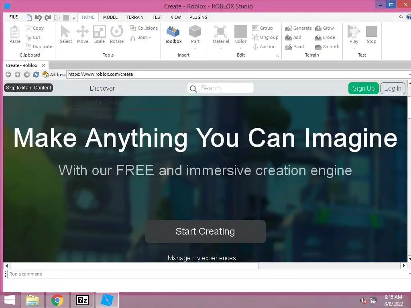Toggle the Collisions option
This screenshot has height=308, width=411.
[144, 28]
